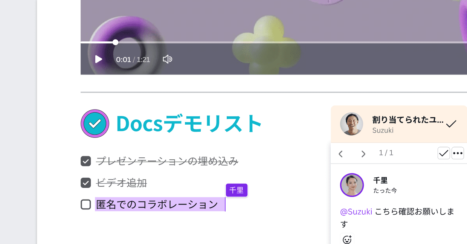Click the checkmark badge icon beside heading
This screenshot has height=244, width=467.
pos(95,124)
